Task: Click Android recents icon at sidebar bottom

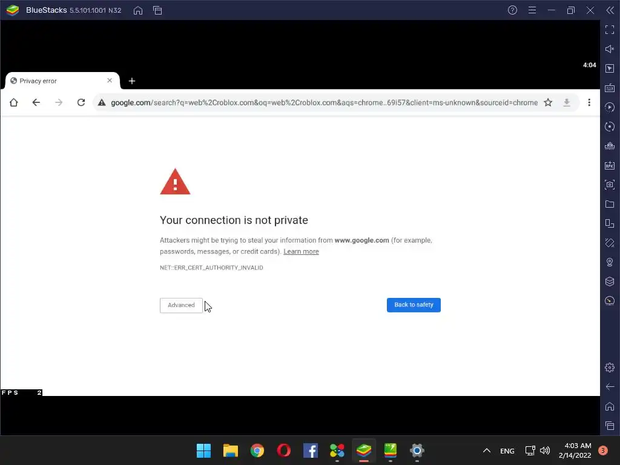Action: [610, 426]
